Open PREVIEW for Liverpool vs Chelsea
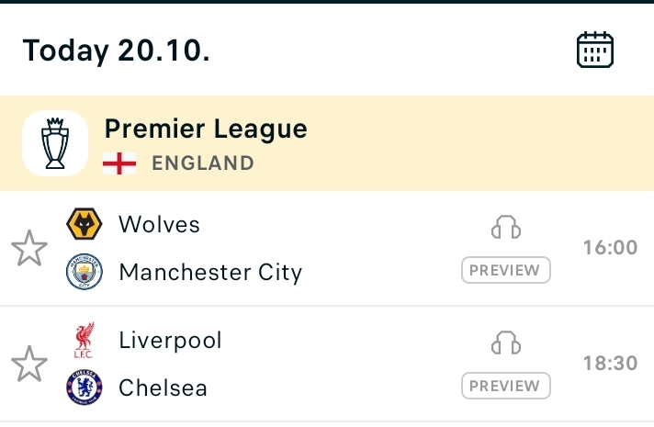The image size is (654, 427). pos(505,386)
